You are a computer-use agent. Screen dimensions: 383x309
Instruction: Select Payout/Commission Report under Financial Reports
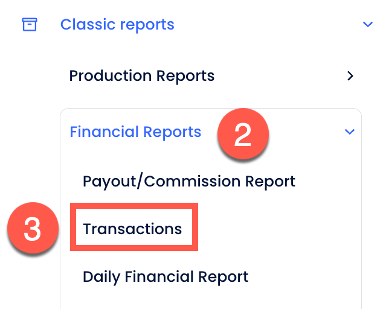click(x=188, y=181)
